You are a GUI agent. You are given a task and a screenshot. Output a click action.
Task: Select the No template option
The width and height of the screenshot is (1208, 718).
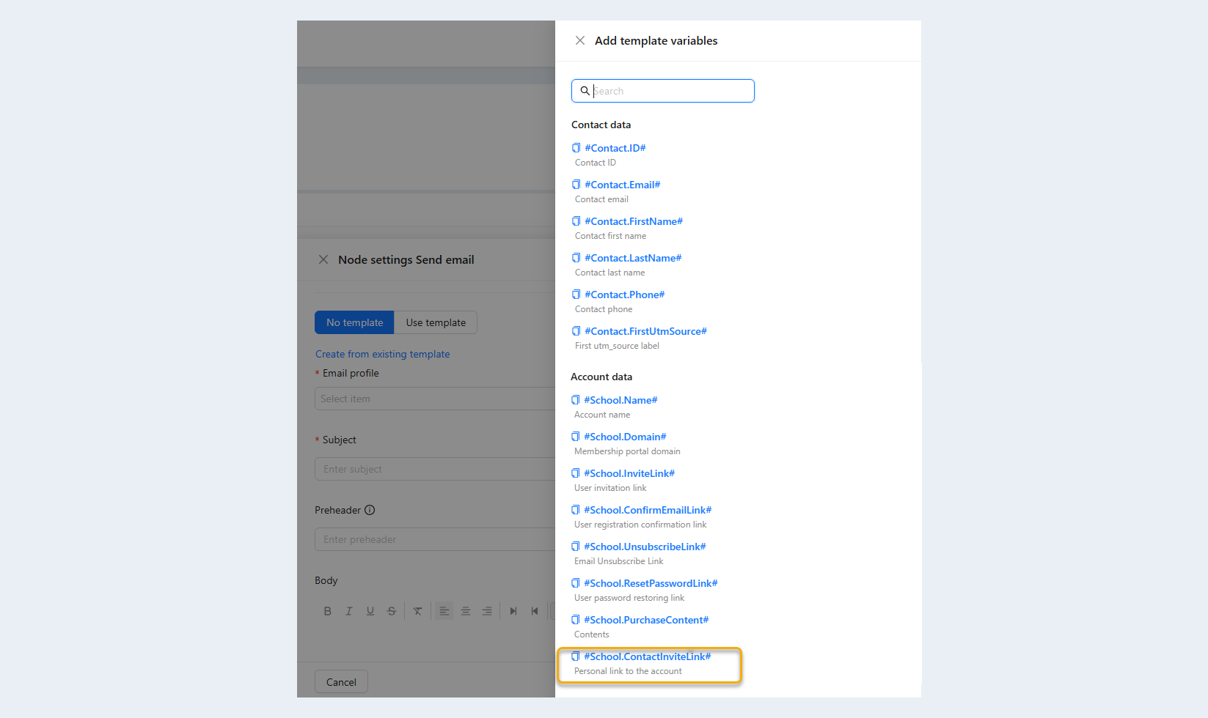click(354, 322)
